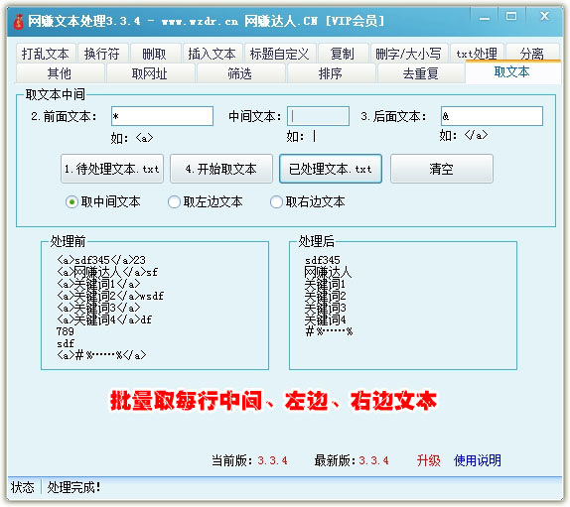Open the 换行符 tab

[x=102, y=54]
